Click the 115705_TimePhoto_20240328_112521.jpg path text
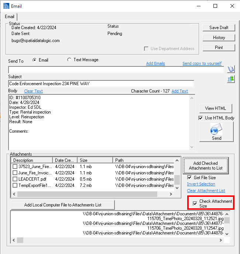Viewport: 240px width, 254px height. pos(185,219)
